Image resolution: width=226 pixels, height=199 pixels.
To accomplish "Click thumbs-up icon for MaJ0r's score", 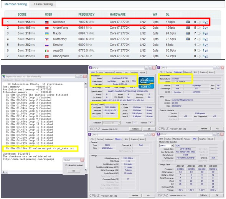I will [x=206, y=34].
